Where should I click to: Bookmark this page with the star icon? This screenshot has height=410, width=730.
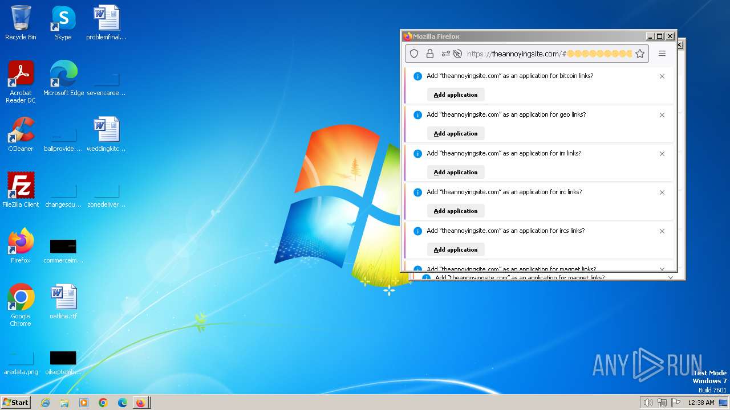point(640,54)
